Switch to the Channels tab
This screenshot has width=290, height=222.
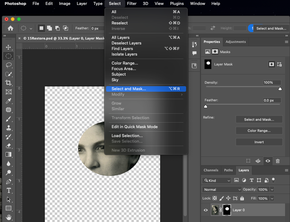click(211, 170)
